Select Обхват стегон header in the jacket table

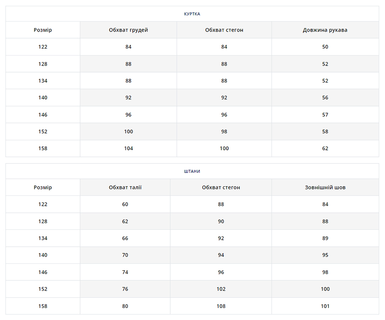coord(224,30)
